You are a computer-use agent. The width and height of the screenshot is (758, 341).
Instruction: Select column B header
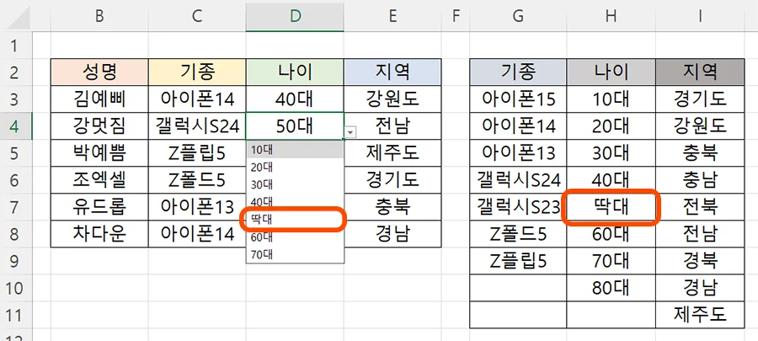click(x=99, y=16)
